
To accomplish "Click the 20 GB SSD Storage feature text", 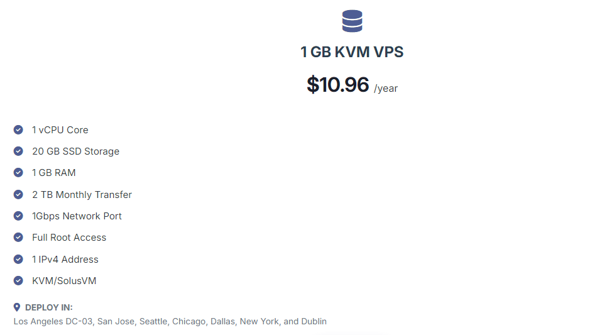I will point(75,151).
